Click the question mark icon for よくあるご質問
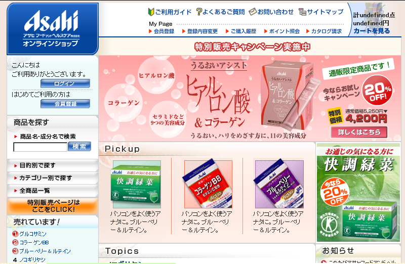The height and width of the screenshot is (264, 405). [198, 12]
